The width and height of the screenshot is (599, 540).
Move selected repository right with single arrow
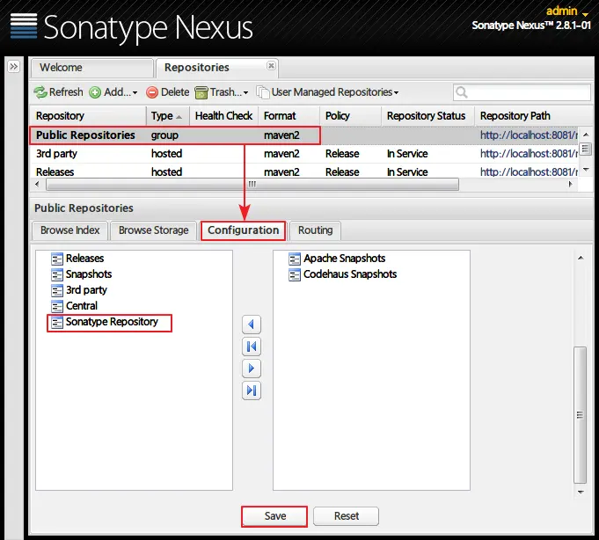pyautogui.click(x=252, y=369)
